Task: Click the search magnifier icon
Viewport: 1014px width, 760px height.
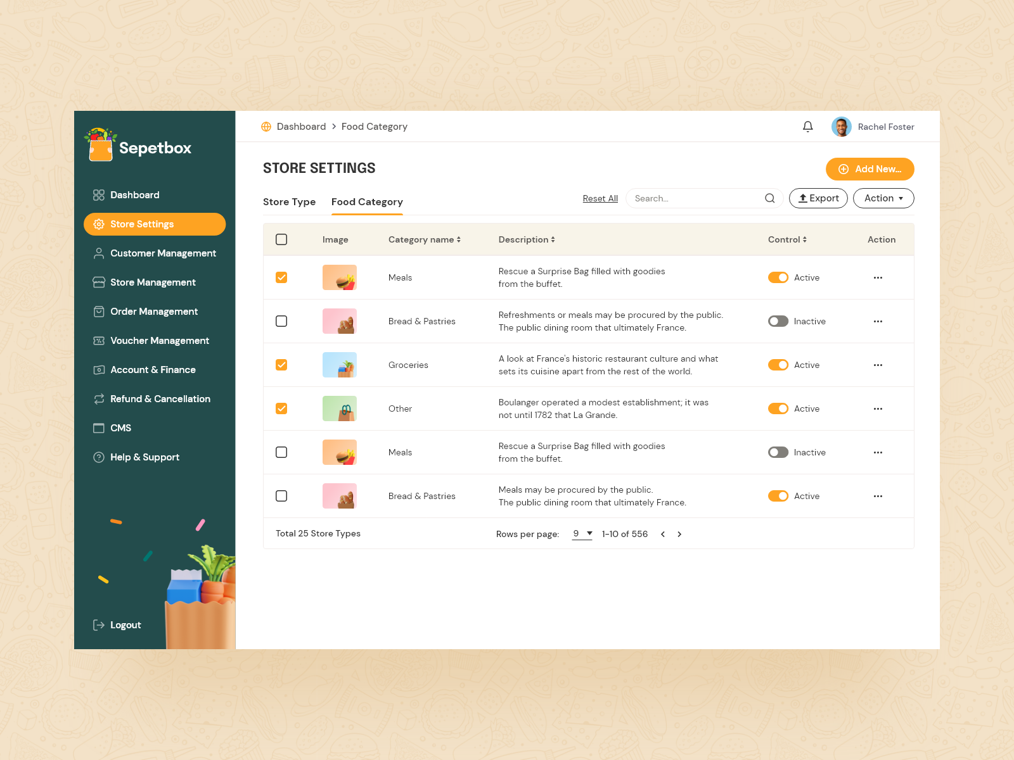Action: (769, 198)
